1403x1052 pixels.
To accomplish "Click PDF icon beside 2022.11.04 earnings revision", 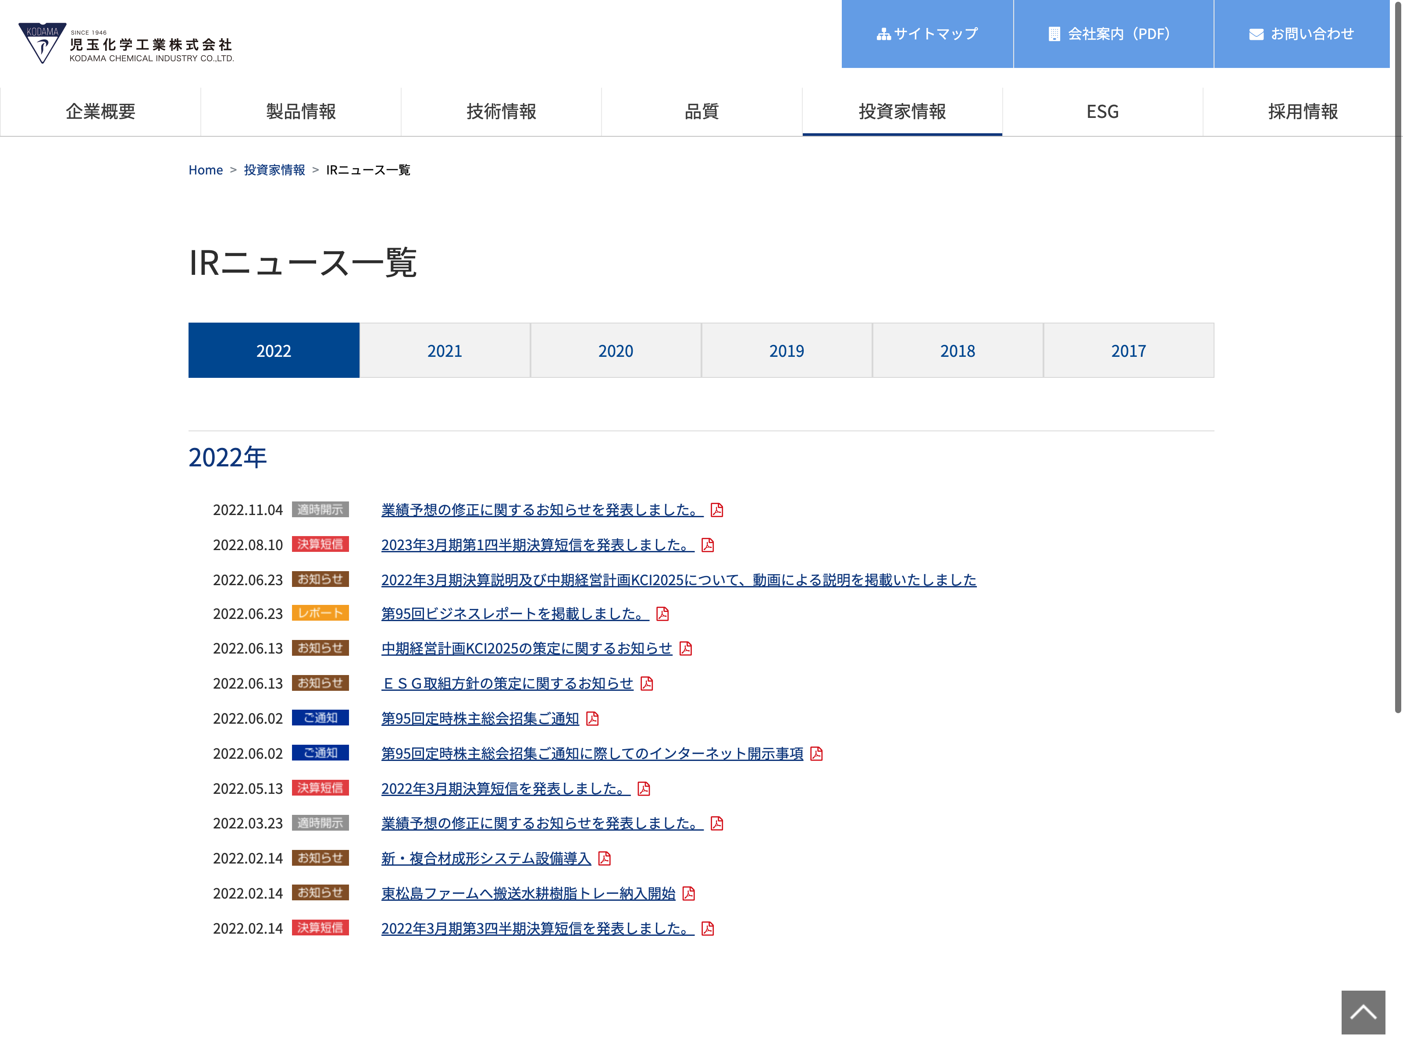I will click(x=717, y=510).
